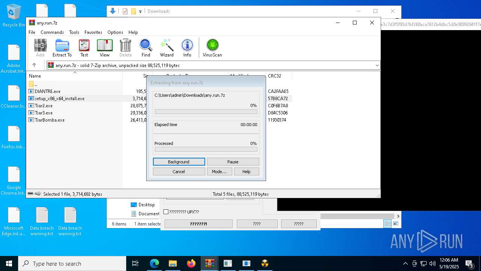The width and height of the screenshot is (481, 271).
Task: Expand the archive path dropdown arrow
Action: [377, 65]
